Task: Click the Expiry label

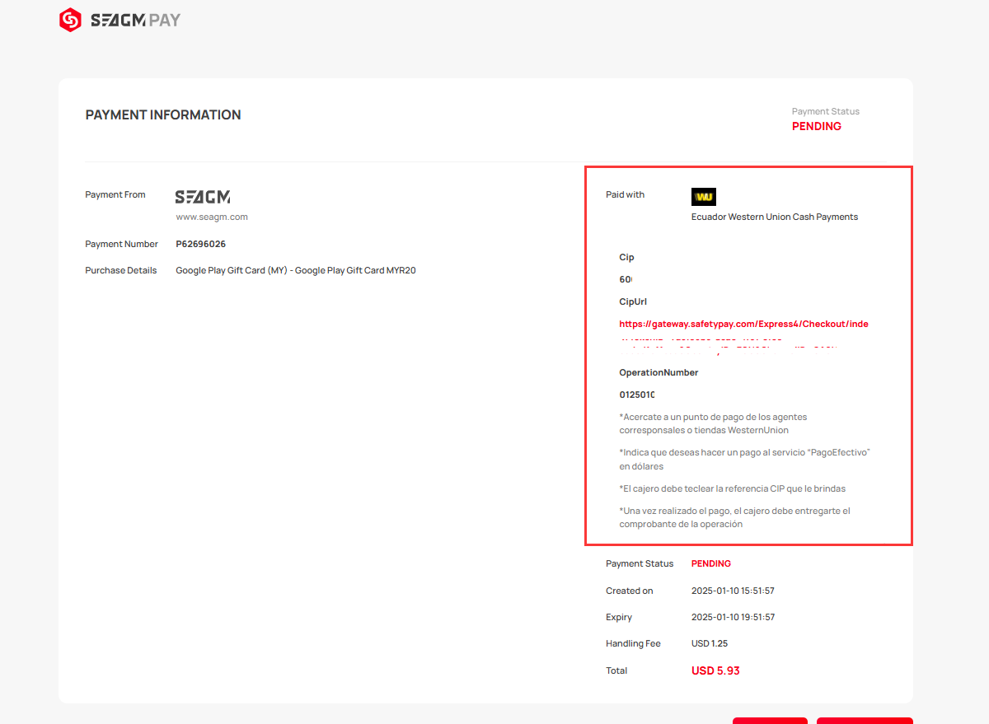Action: click(619, 617)
